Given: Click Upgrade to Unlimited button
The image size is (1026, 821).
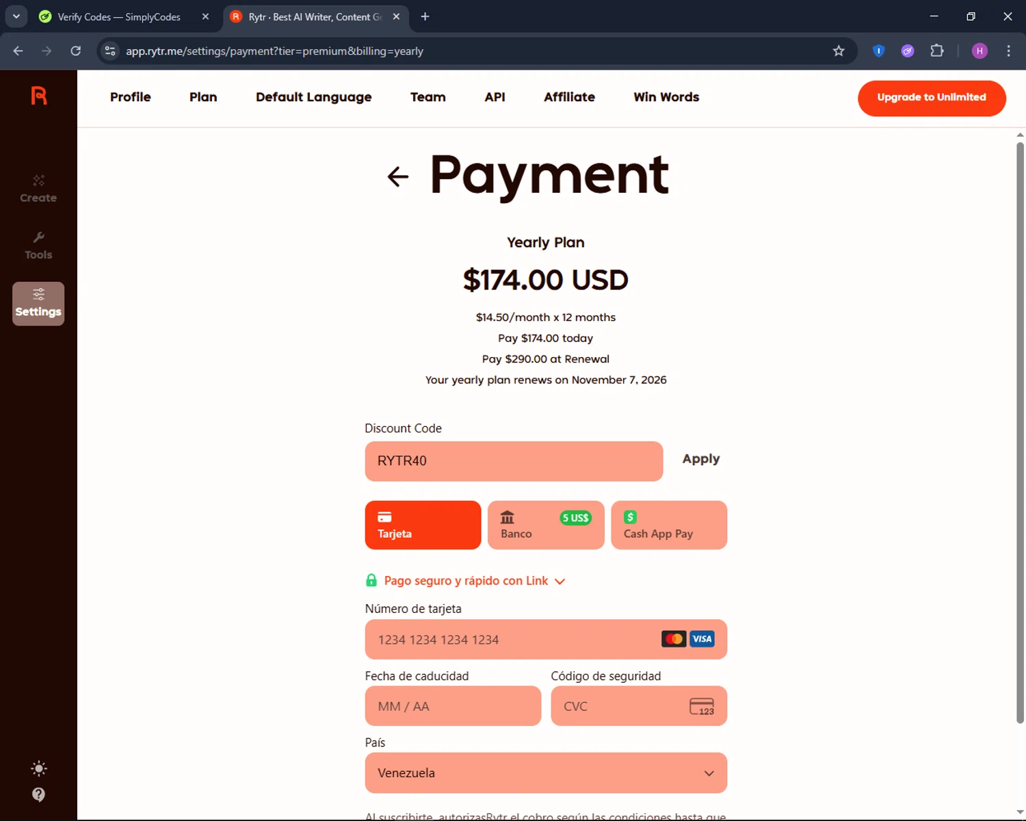Looking at the screenshot, I should coord(932,98).
